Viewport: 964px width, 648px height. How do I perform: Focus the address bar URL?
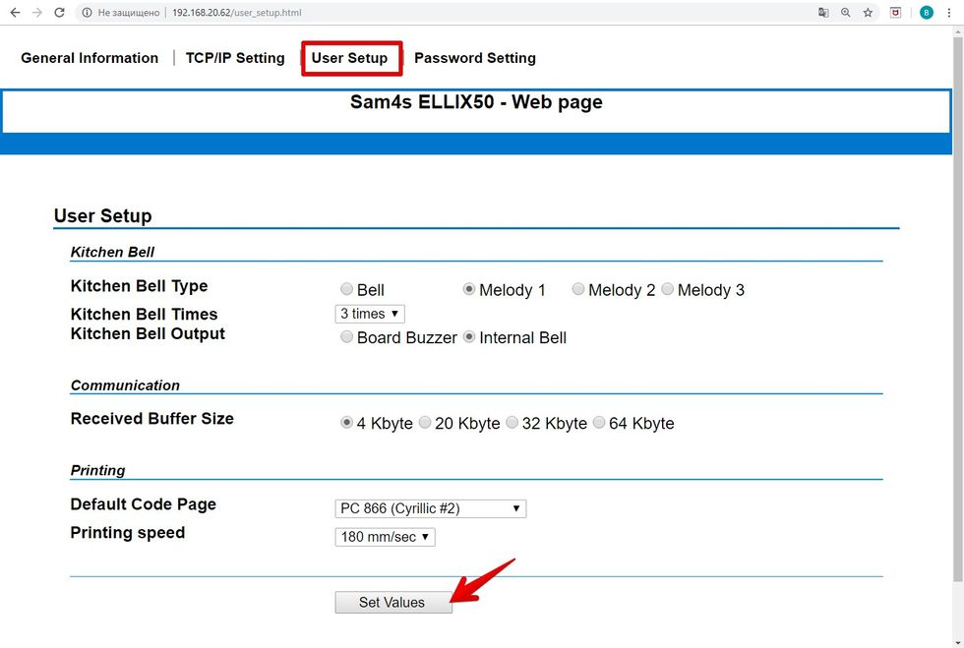pos(237,13)
